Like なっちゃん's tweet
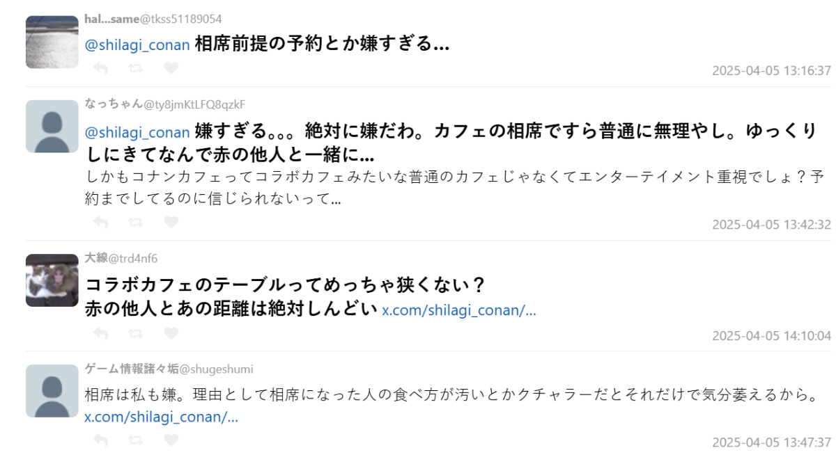 171,223
